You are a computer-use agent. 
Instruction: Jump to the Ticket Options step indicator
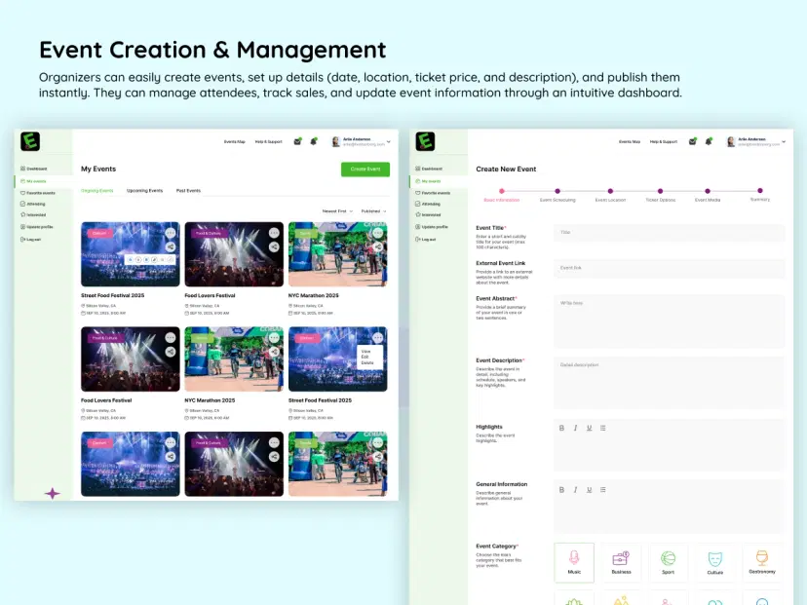661,191
